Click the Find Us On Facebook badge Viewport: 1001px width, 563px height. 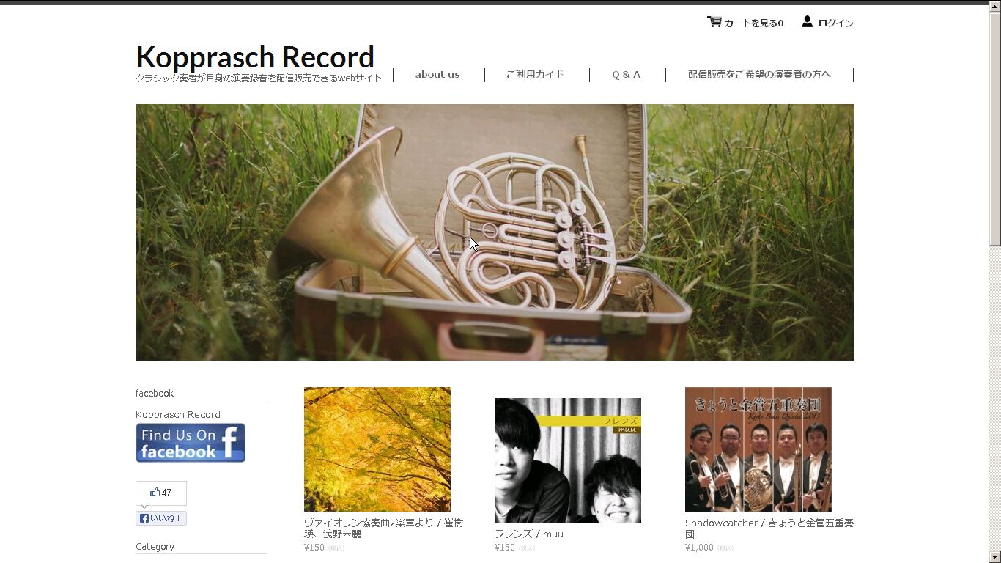191,443
